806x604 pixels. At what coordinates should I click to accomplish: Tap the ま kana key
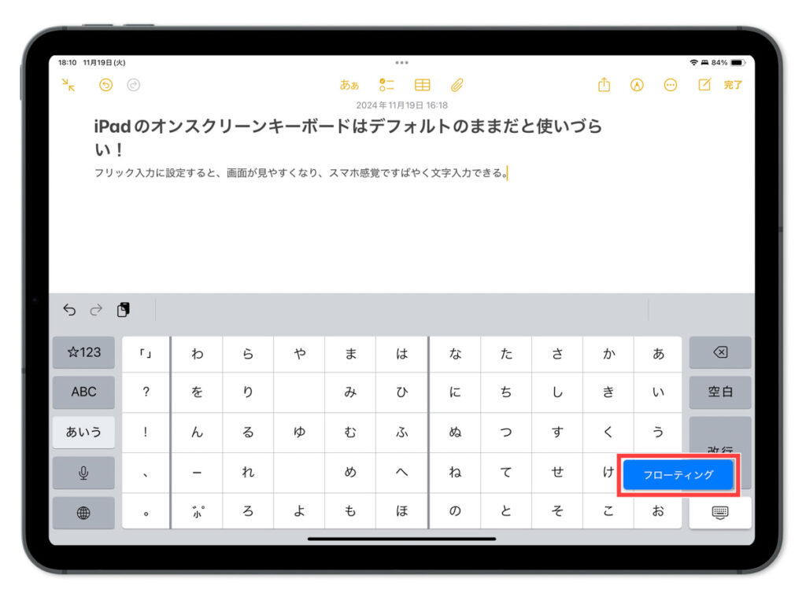tap(350, 354)
